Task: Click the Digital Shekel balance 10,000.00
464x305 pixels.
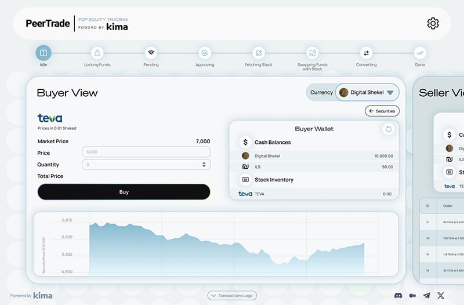Action: click(383, 156)
